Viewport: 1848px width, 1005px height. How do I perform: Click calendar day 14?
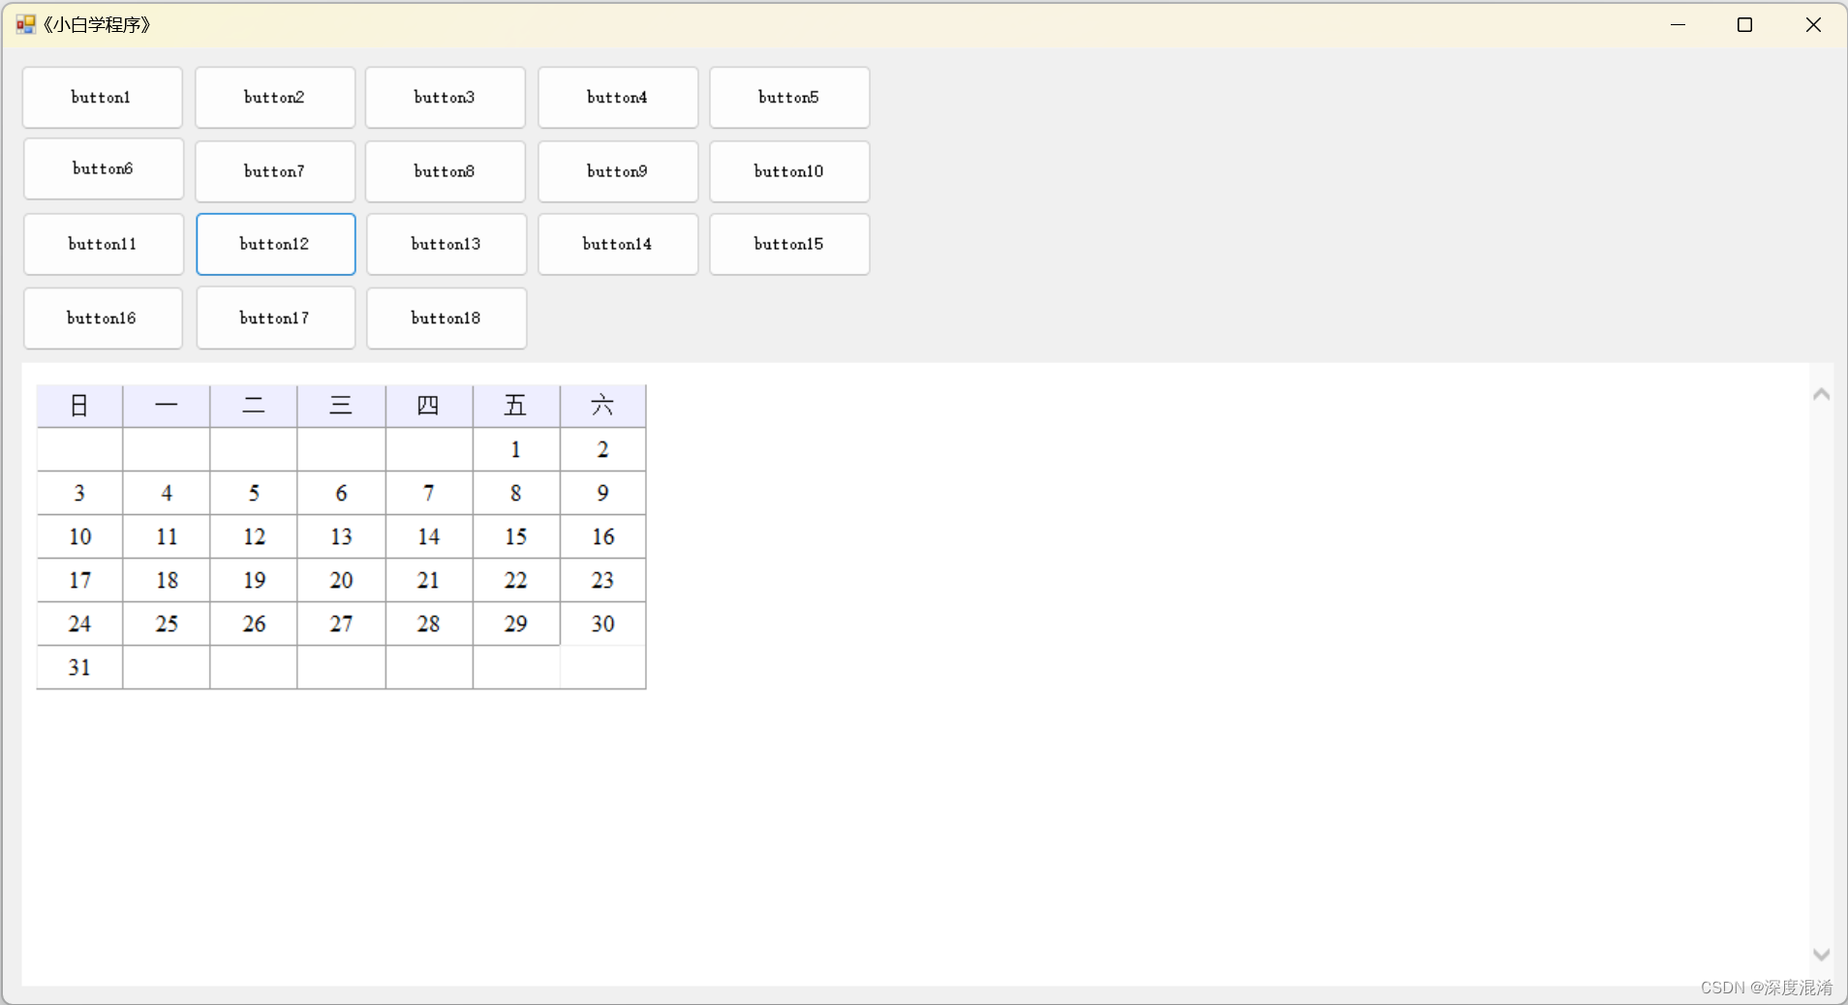[x=429, y=536]
